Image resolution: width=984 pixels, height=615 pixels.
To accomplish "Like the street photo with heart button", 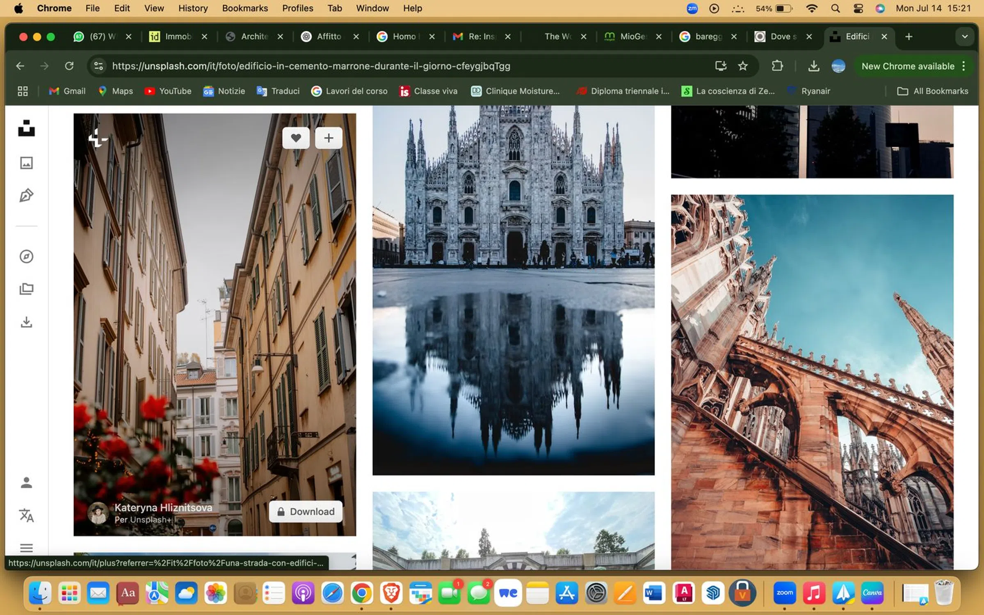I will pos(296,138).
